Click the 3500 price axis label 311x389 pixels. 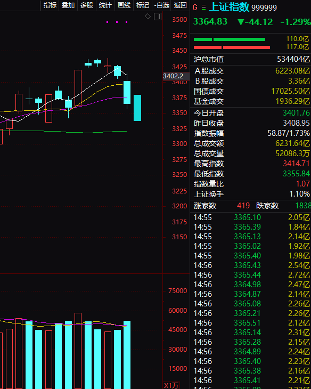tap(179, 20)
